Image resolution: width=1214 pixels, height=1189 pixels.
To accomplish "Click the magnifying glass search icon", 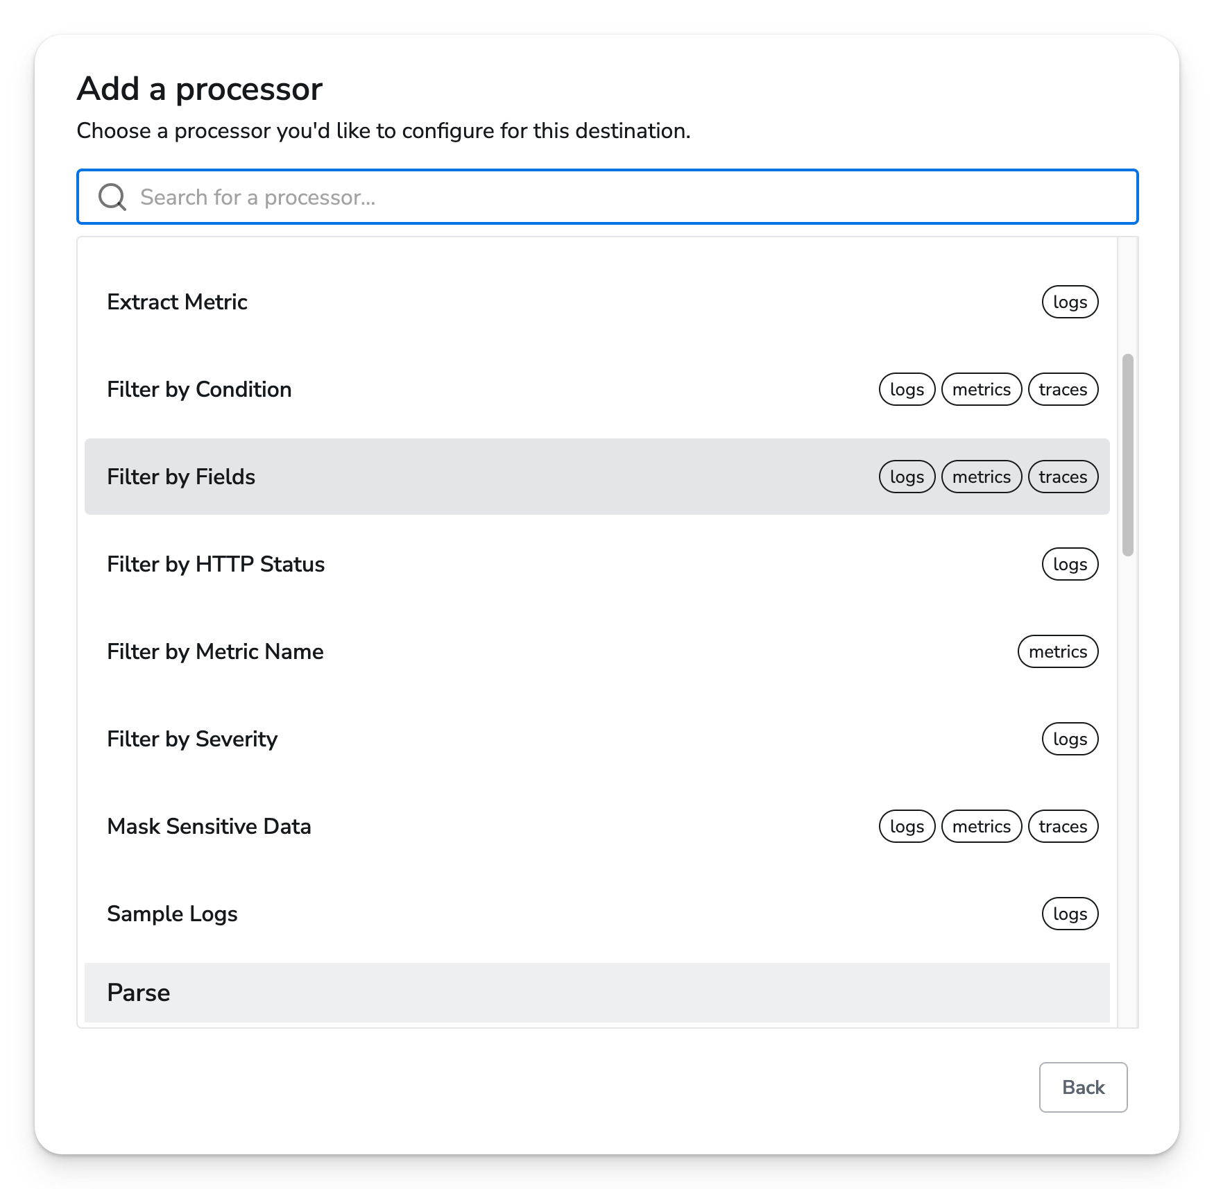I will 112,197.
